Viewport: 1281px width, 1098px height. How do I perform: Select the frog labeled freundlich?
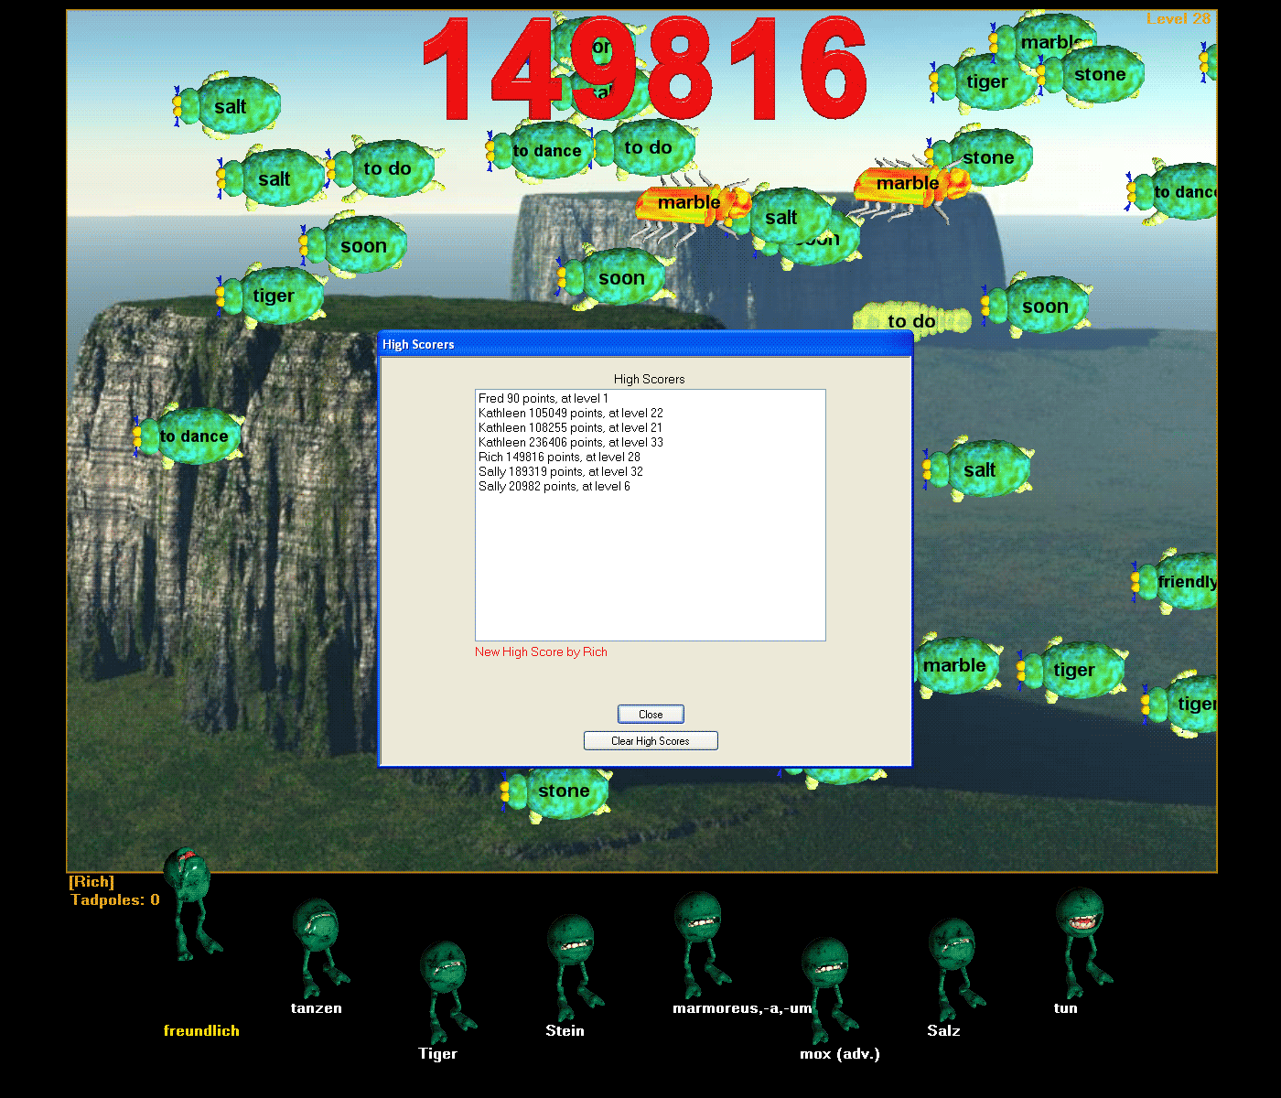[189, 901]
